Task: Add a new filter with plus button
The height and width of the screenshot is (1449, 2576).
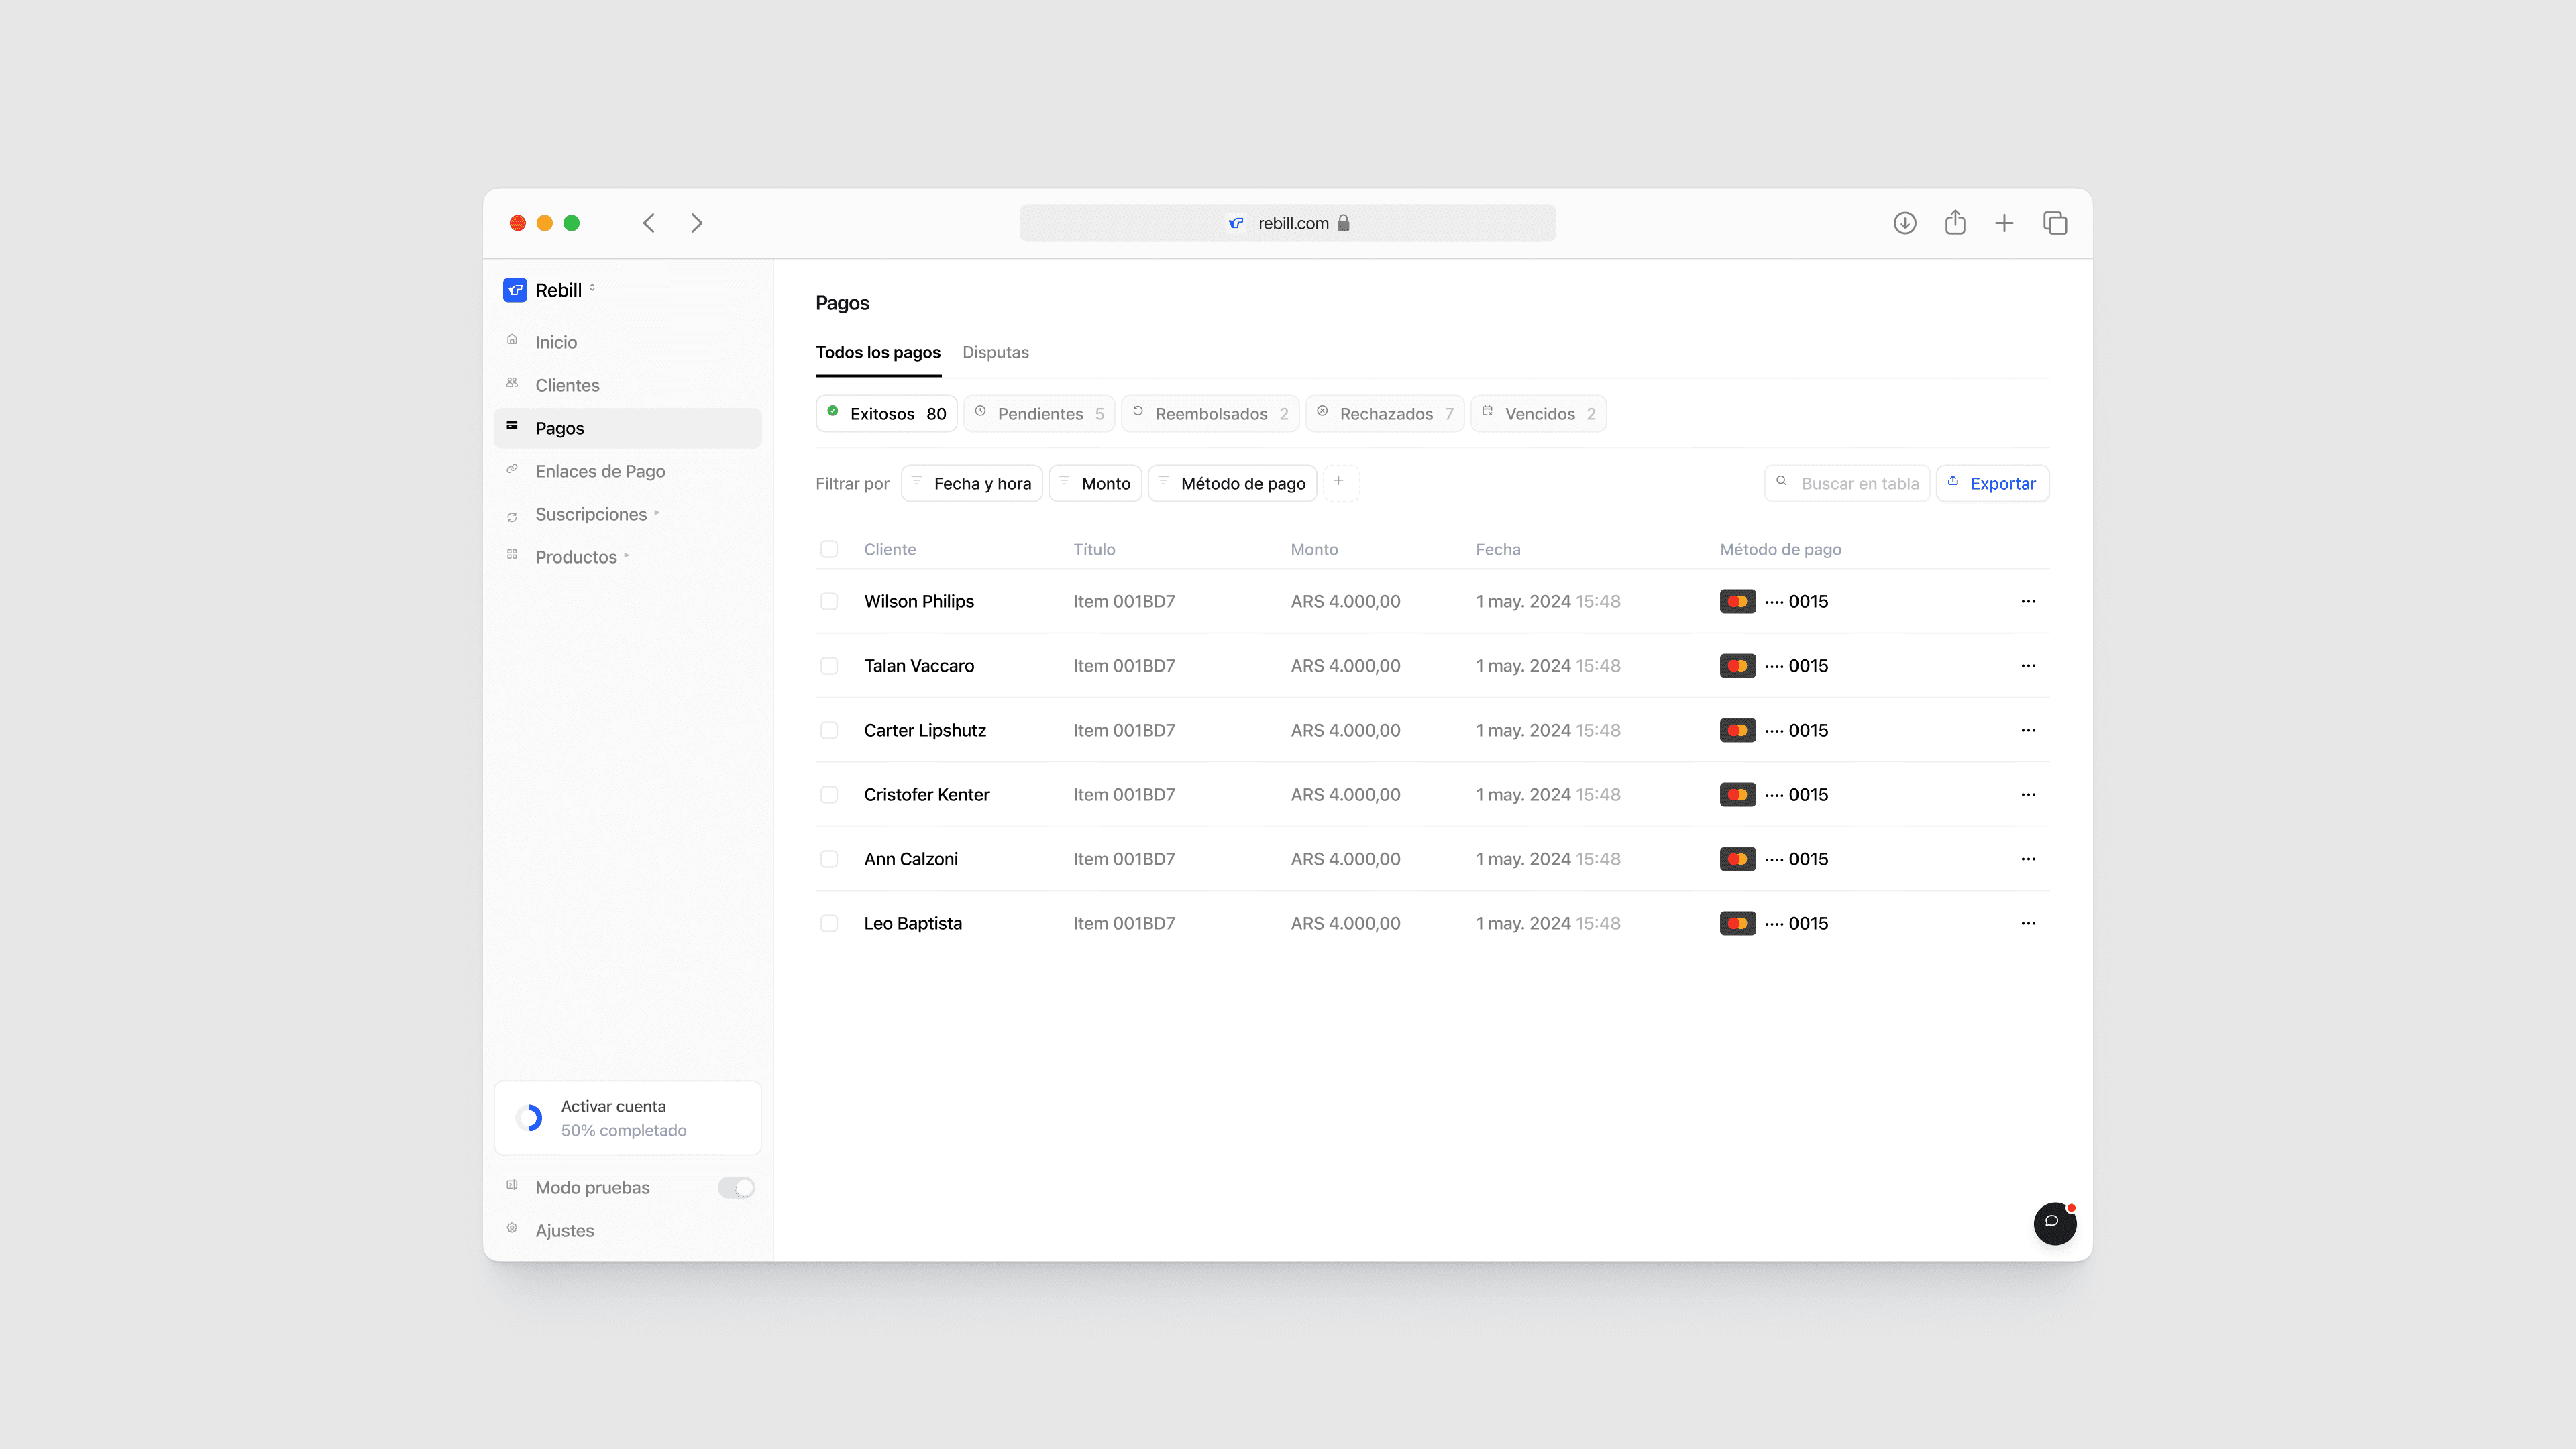Action: click(1340, 483)
